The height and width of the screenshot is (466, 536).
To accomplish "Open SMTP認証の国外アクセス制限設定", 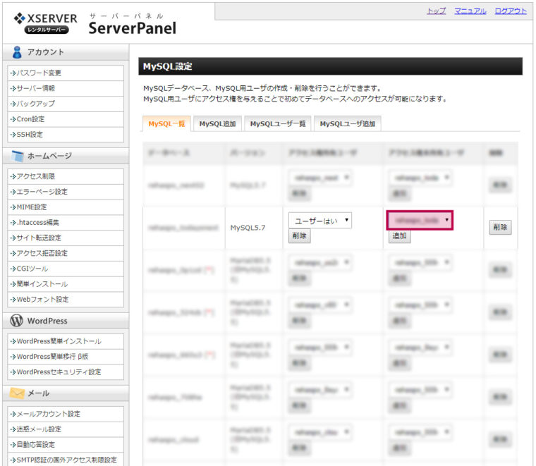I will pos(66,460).
